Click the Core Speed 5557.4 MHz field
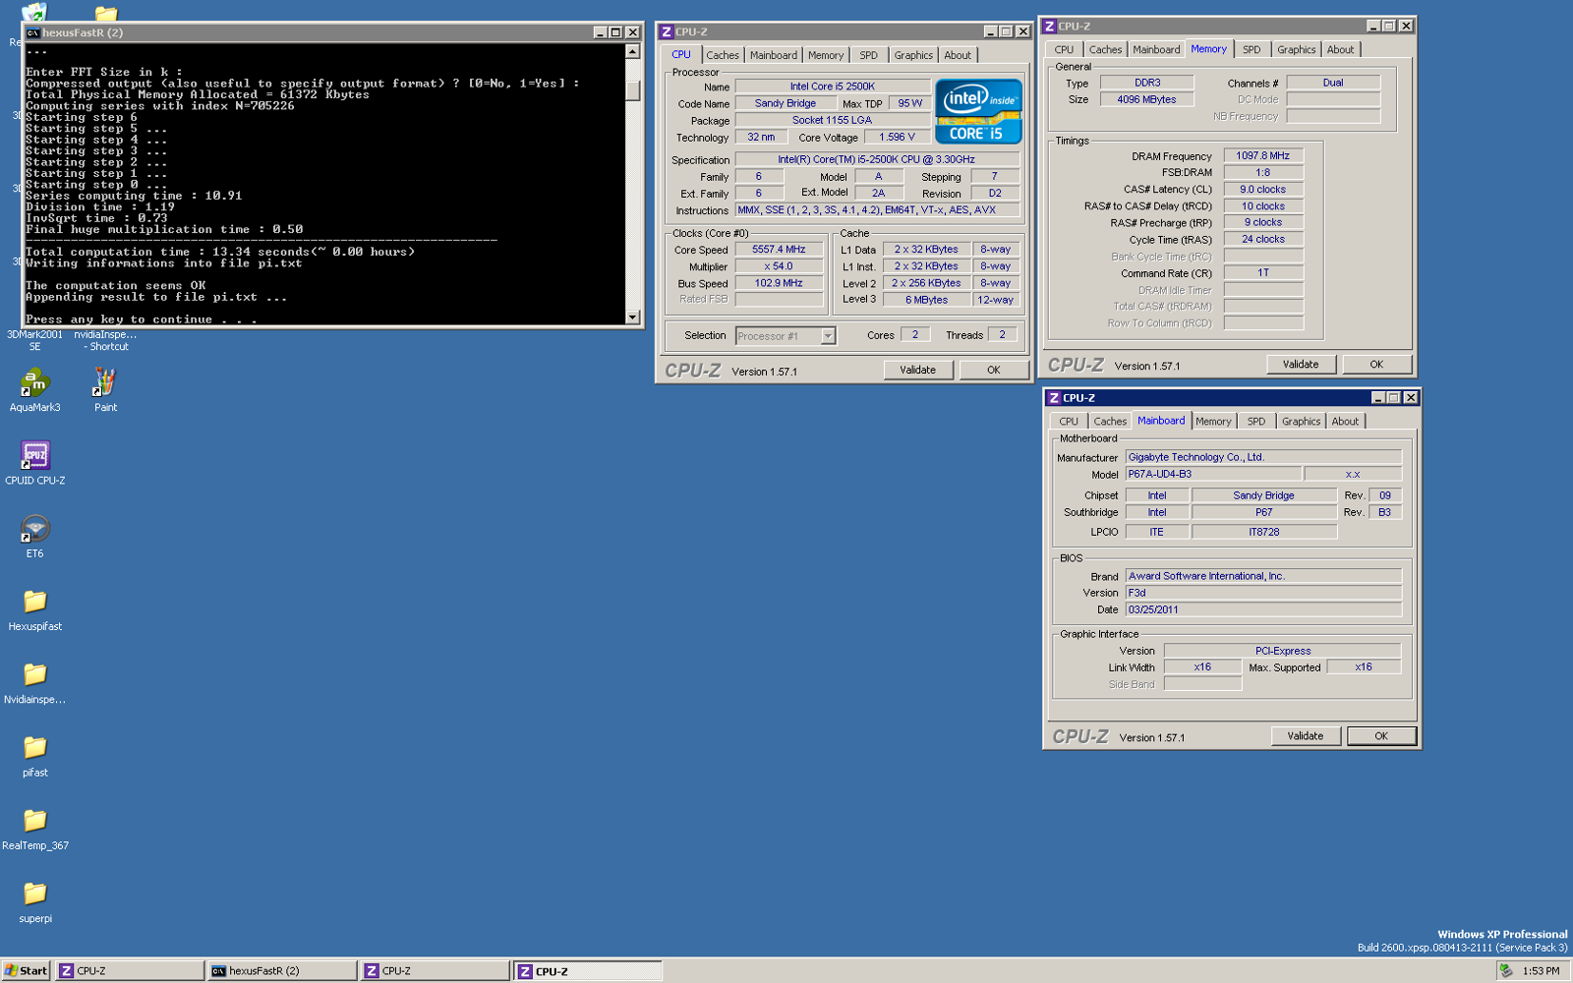This screenshot has height=983, width=1573. point(779,250)
